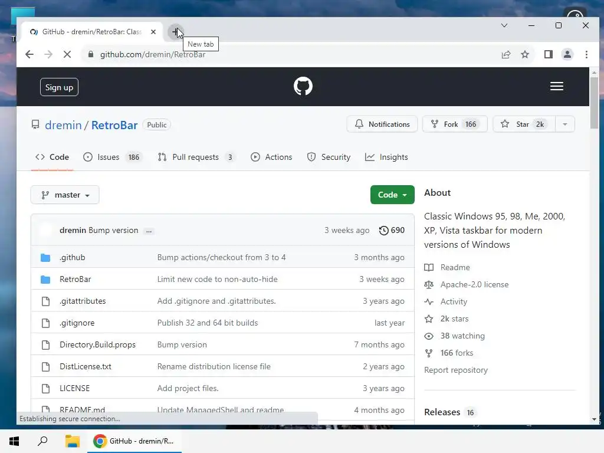Image resolution: width=604 pixels, height=453 pixels.
Task: Open the Security tab
Action: point(329,157)
